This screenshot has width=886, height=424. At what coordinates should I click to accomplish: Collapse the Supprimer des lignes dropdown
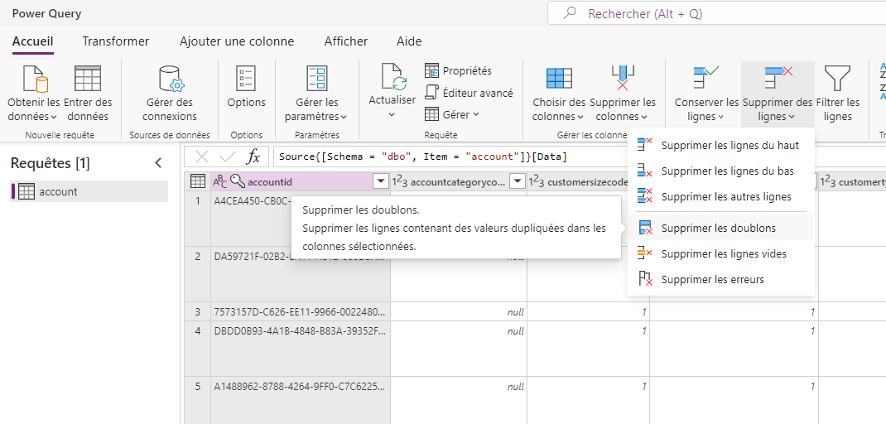778,94
